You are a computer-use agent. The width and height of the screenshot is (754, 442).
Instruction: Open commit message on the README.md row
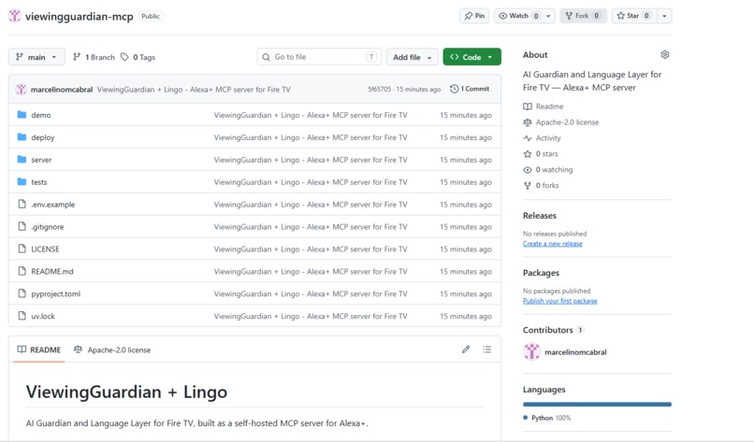coord(311,271)
